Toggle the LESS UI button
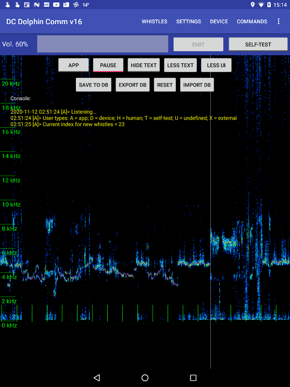290x387 pixels. point(216,65)
